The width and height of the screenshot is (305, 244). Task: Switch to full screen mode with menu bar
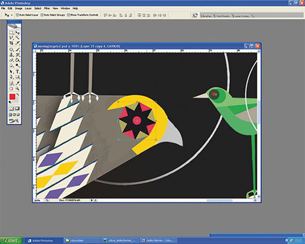[15, 114]
